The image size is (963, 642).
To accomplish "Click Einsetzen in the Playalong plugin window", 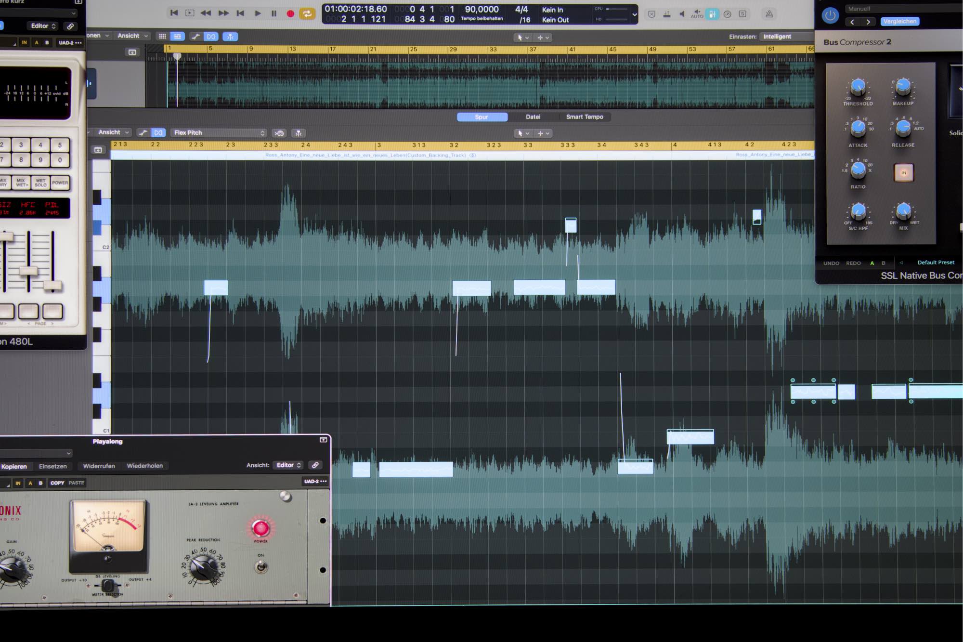I will coord(53,466).
